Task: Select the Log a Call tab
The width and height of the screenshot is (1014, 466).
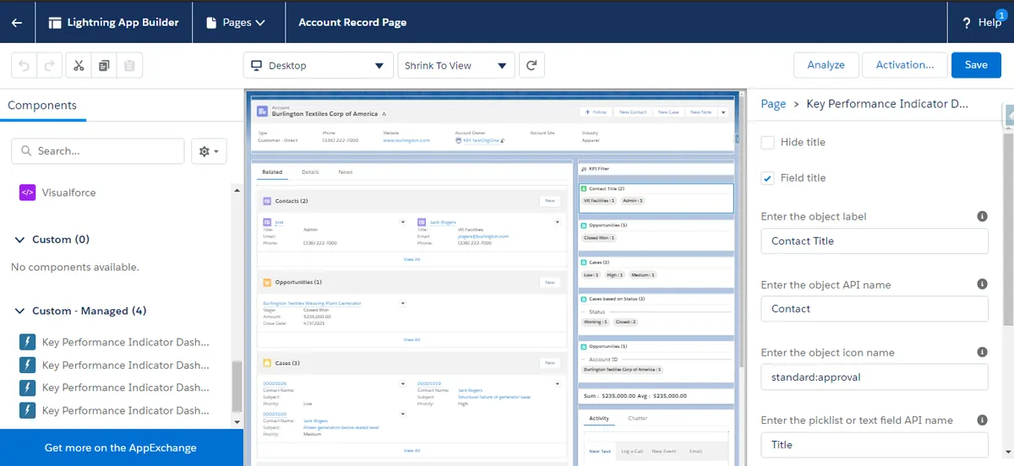Action: [630, 452]
